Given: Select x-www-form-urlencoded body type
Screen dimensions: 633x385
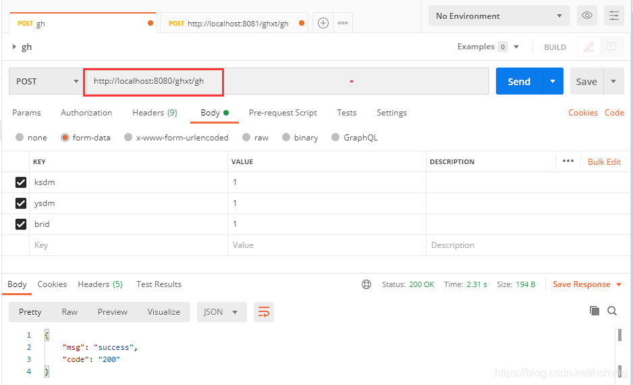Looking at the screenshot, I should tap(128, 137).
